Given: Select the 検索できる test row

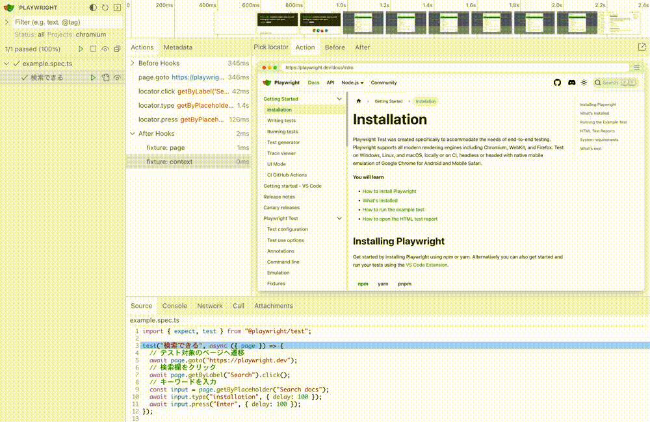Looking at the screenshot, I should point(62,77).
